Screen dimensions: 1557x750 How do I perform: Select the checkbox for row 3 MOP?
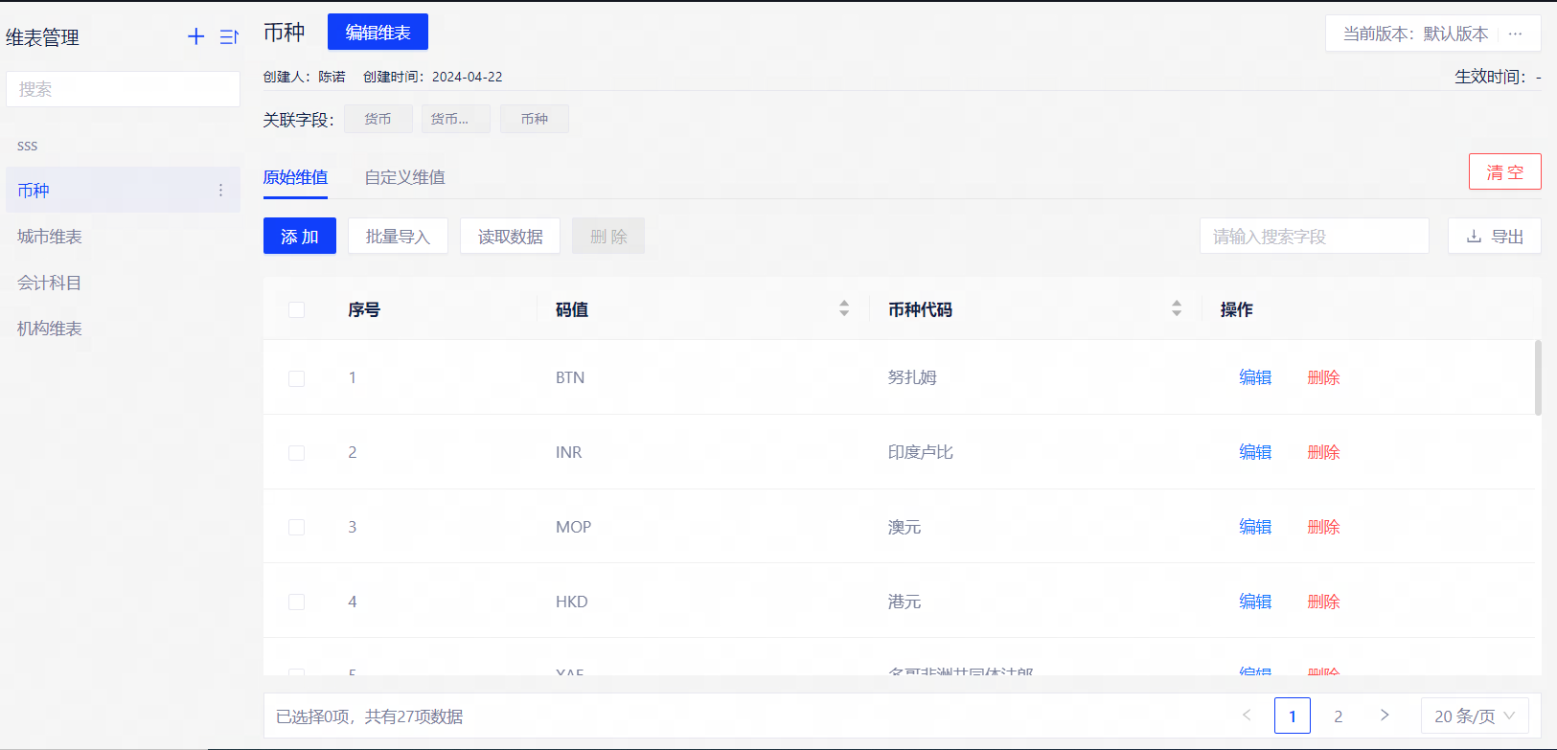(297, 528)
